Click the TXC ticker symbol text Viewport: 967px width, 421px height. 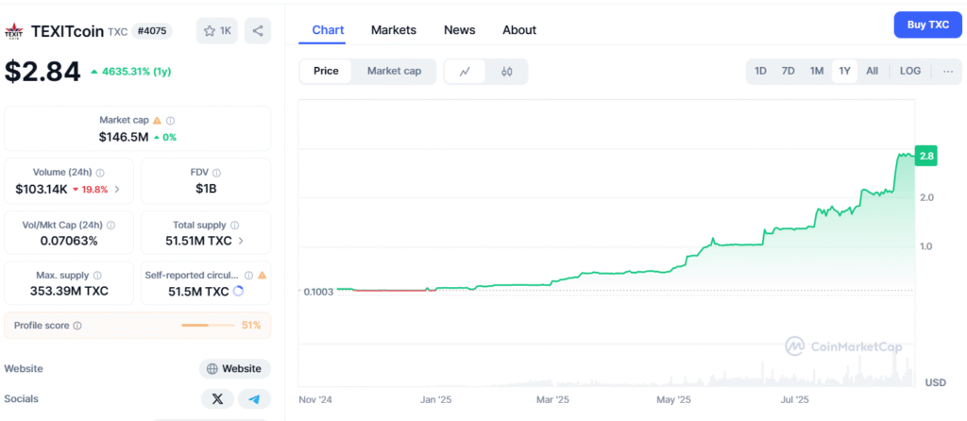[x=118, y=31]
